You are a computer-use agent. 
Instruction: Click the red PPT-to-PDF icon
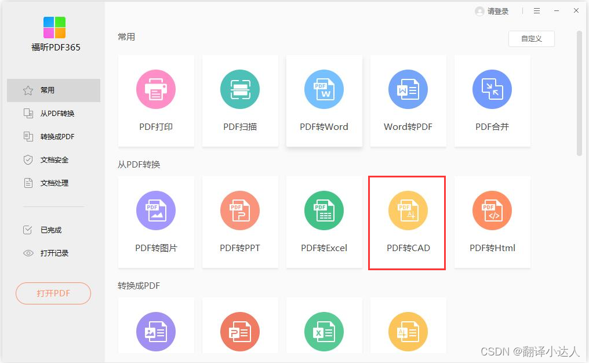pyautogui.click(x=240, y=332)
